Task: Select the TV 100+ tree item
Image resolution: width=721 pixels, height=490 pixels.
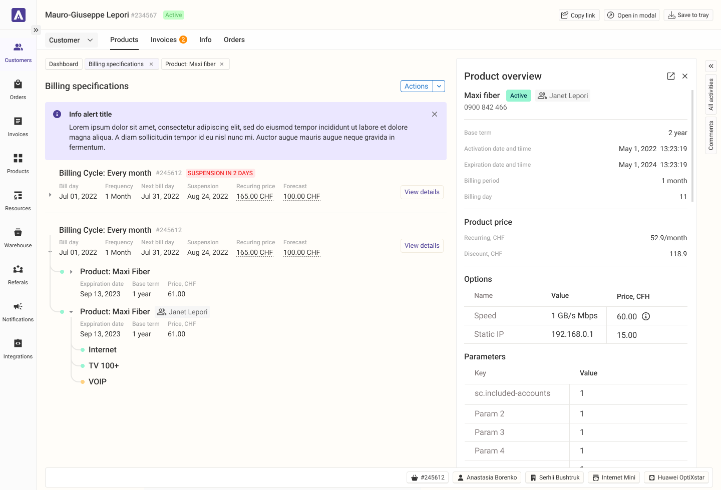Action: [x=104, y=366]
